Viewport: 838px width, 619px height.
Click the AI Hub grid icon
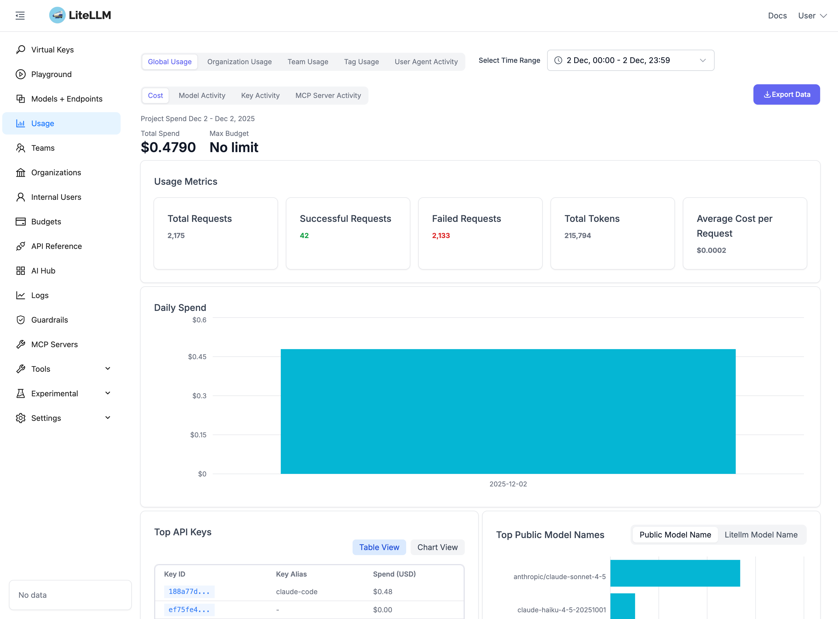click(21, 270)
